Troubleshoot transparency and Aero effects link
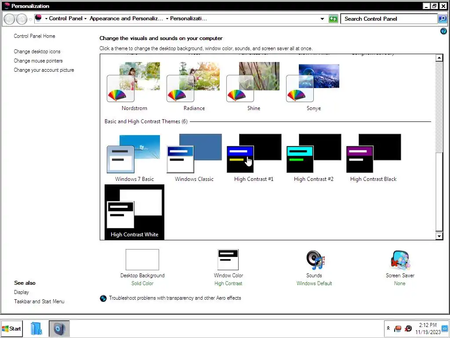 click(x=175, y=298)
